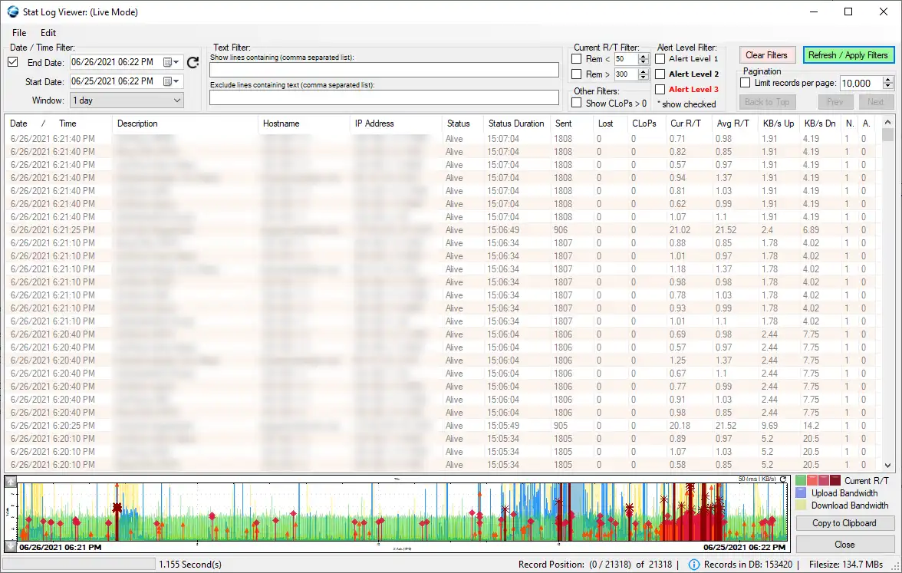Open the File menu

[x=19, y=33]
